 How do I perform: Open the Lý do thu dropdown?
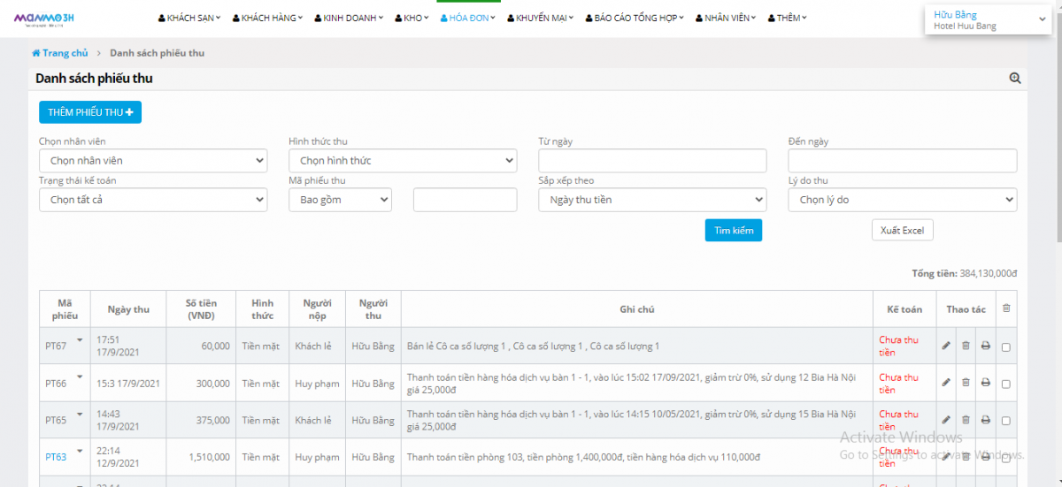pos(902,200)
